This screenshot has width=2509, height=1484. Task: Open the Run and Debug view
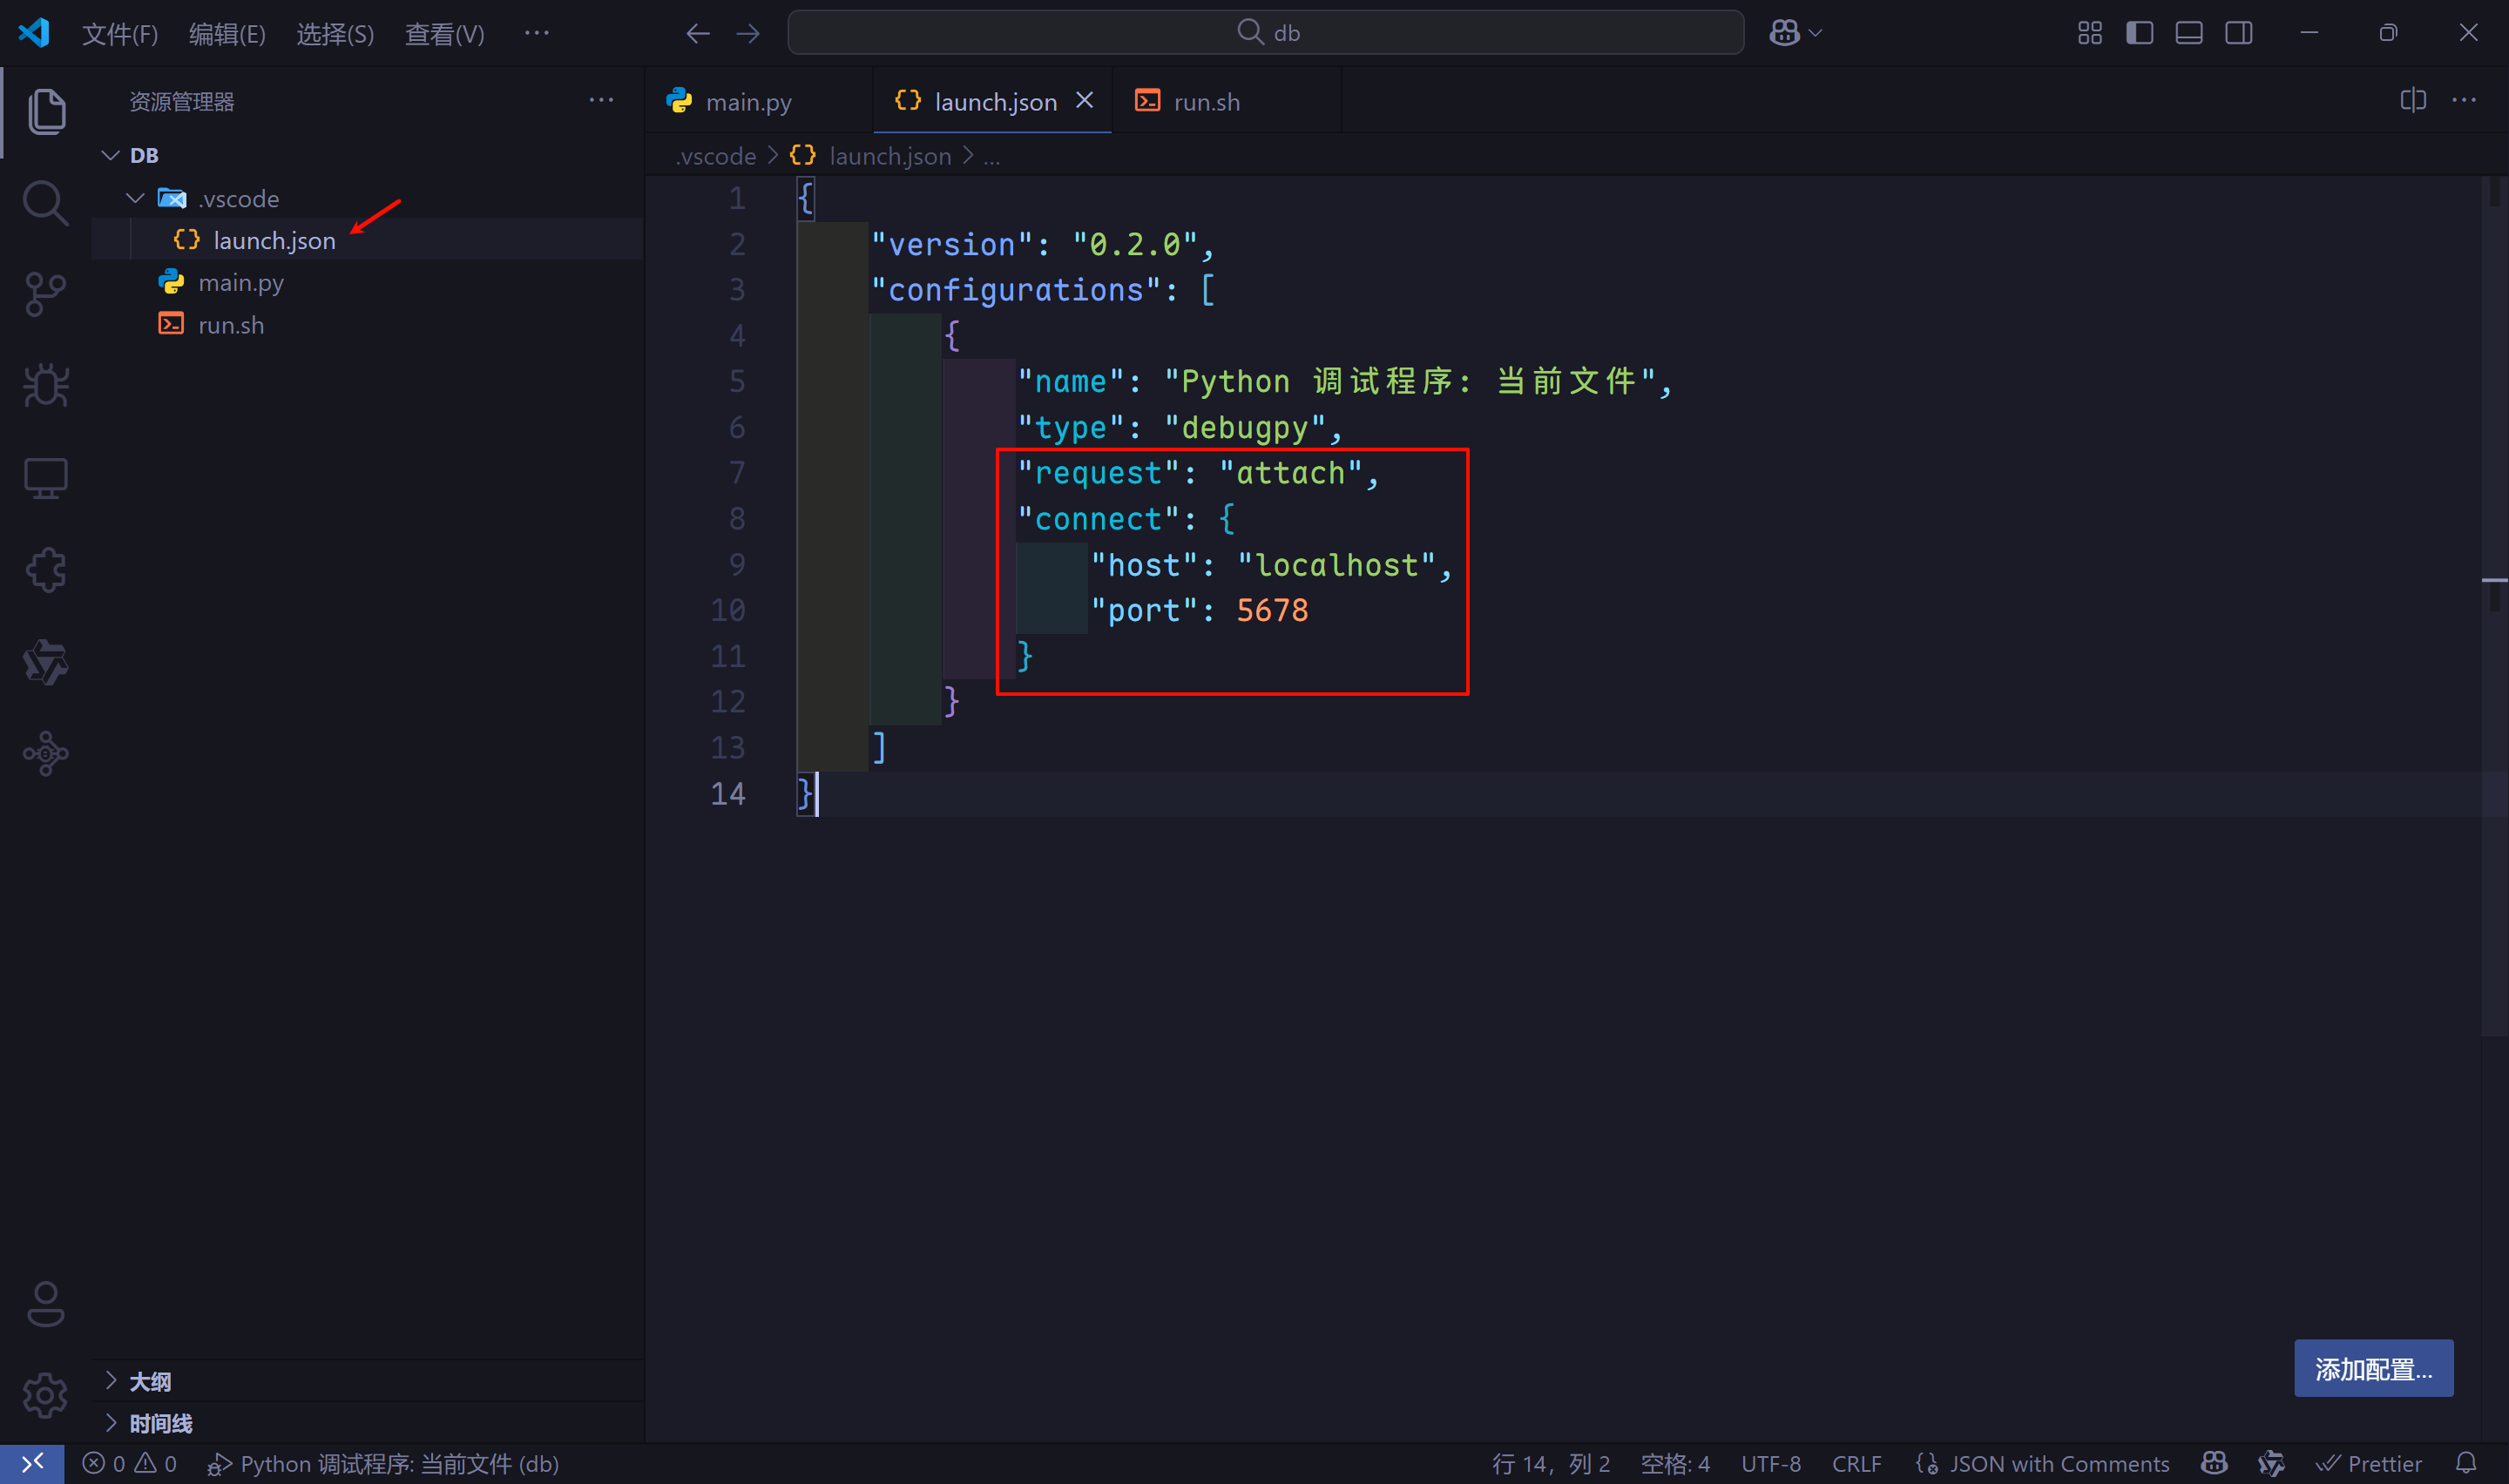(45, 386)
